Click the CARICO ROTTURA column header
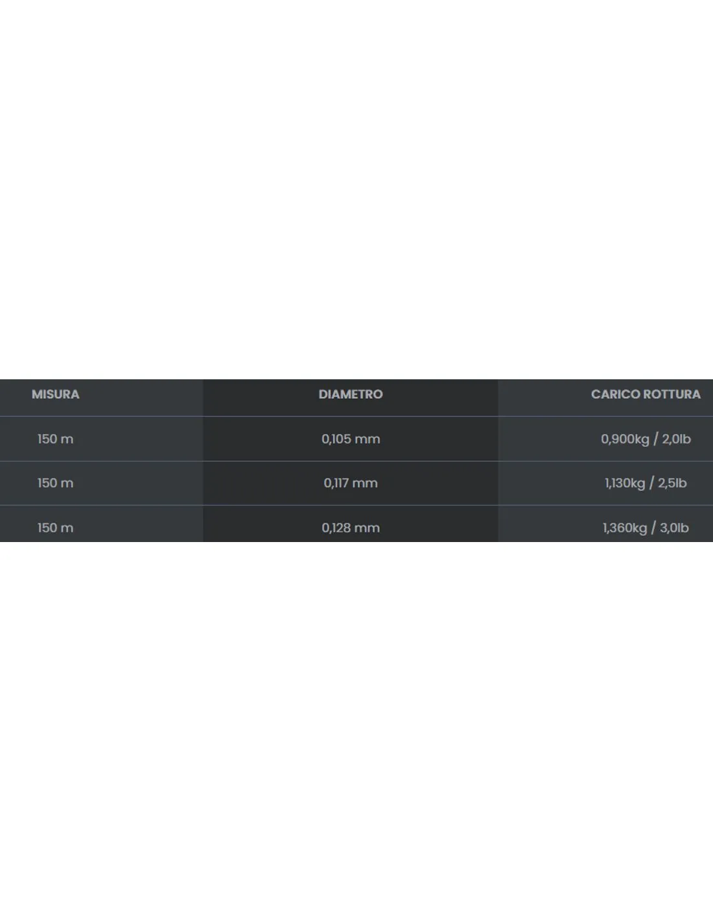 click(646, 394)
